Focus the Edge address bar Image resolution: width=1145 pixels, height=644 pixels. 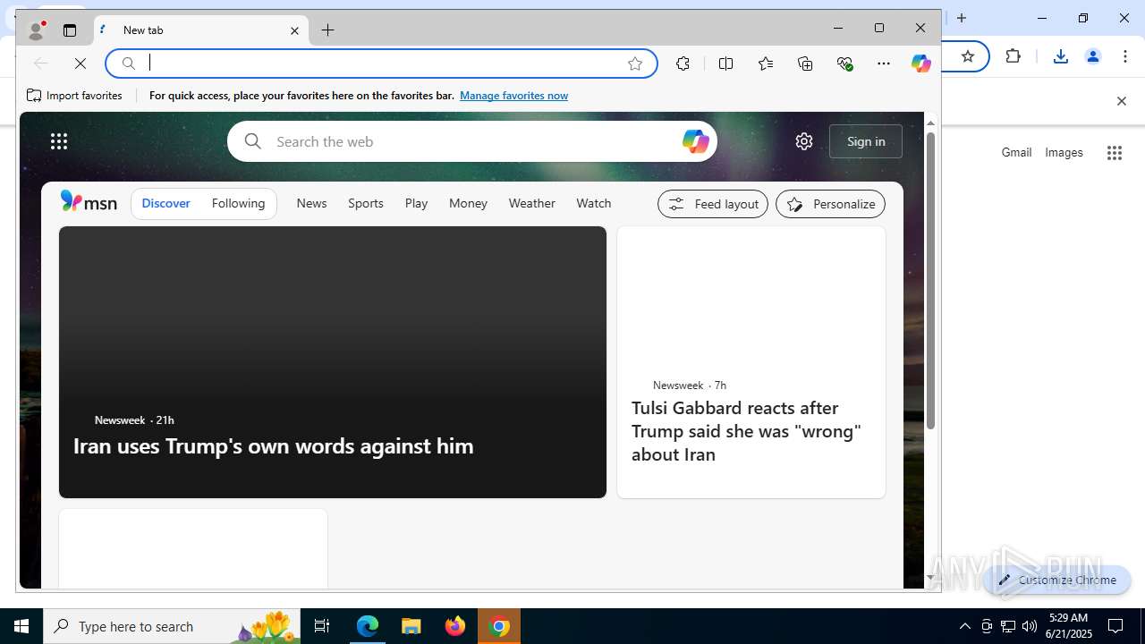click(382, 64)
